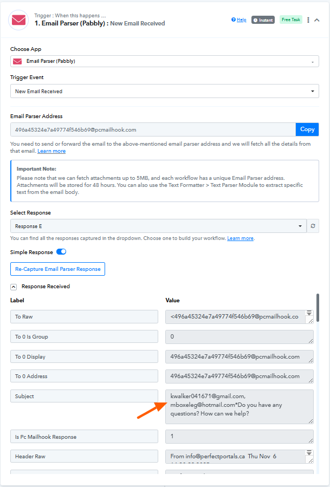Screen dimensions: 330x487
Task: Click Re-Capture Email Parser Response button
Action: point(57,269)
